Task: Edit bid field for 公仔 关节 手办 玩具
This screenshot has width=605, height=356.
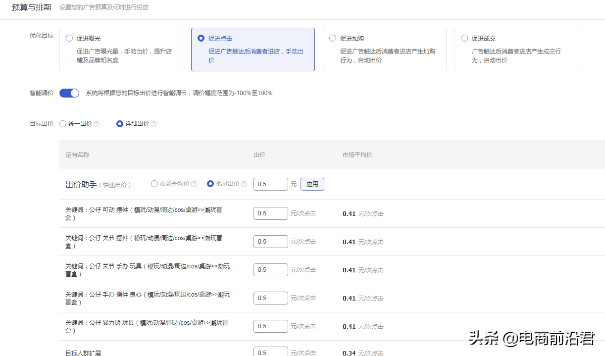Action: (271, 270)
